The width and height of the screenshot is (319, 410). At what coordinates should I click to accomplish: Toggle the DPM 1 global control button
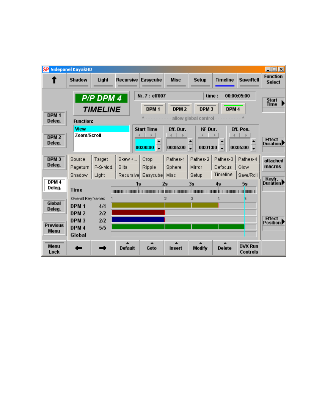[153, 109]
